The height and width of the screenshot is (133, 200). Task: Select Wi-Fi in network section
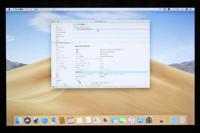58,83
